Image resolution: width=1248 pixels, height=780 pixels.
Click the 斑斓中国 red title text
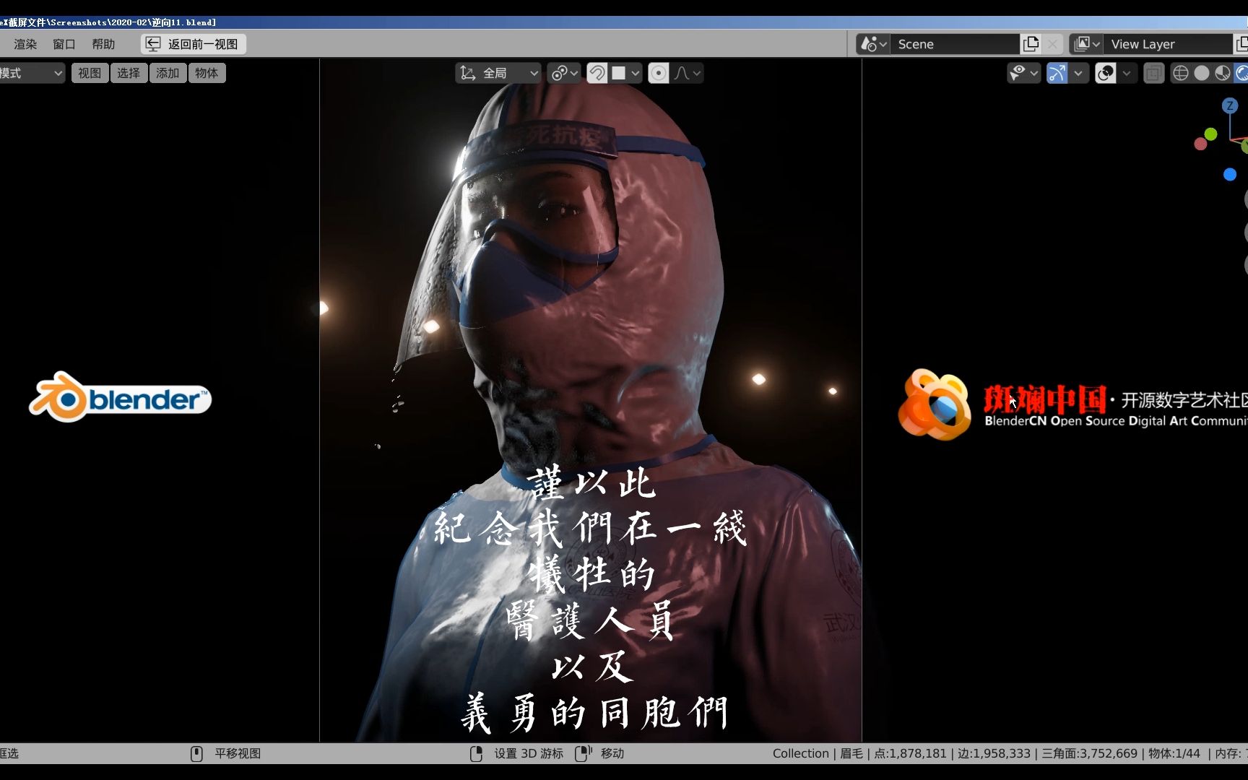tap(1044, 399)
